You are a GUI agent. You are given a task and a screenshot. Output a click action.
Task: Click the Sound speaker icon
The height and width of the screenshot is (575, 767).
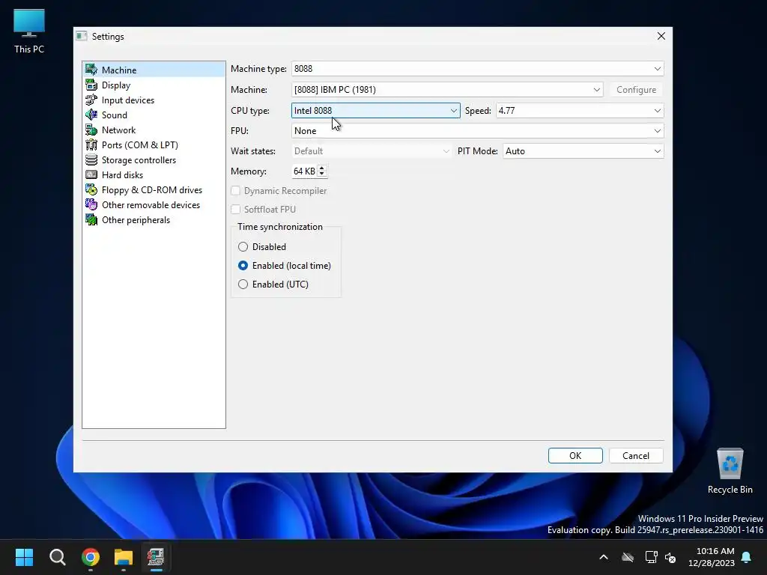[91, 115]
